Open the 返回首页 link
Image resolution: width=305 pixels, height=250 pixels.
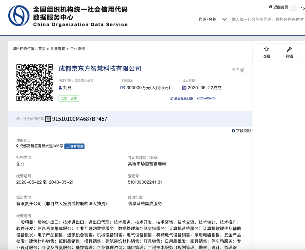281,7
